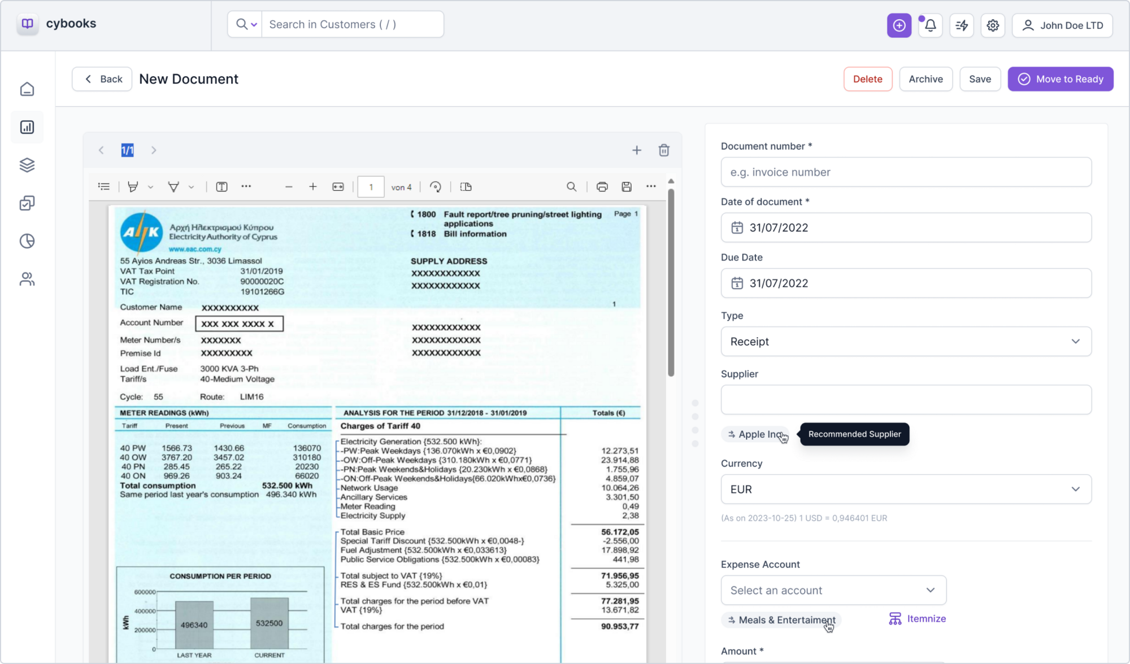Focus the Document number field
1130x664 pixels.
[x=906, y=172]
